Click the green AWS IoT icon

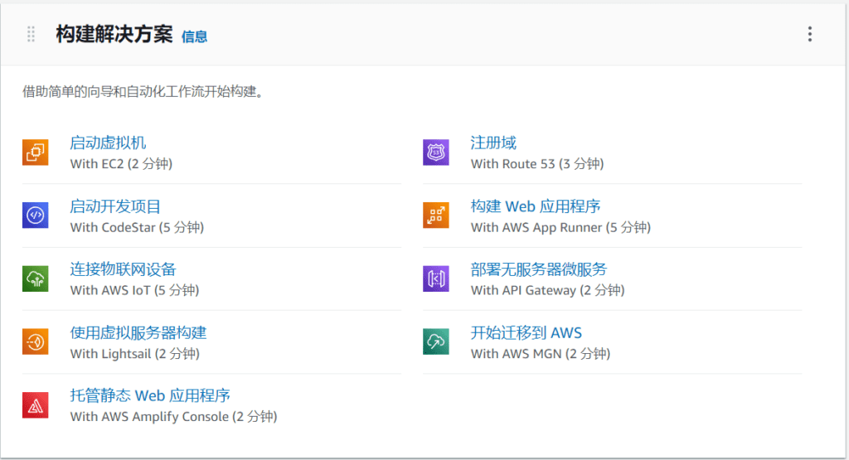pyautogui.click(x=35, y=278)
